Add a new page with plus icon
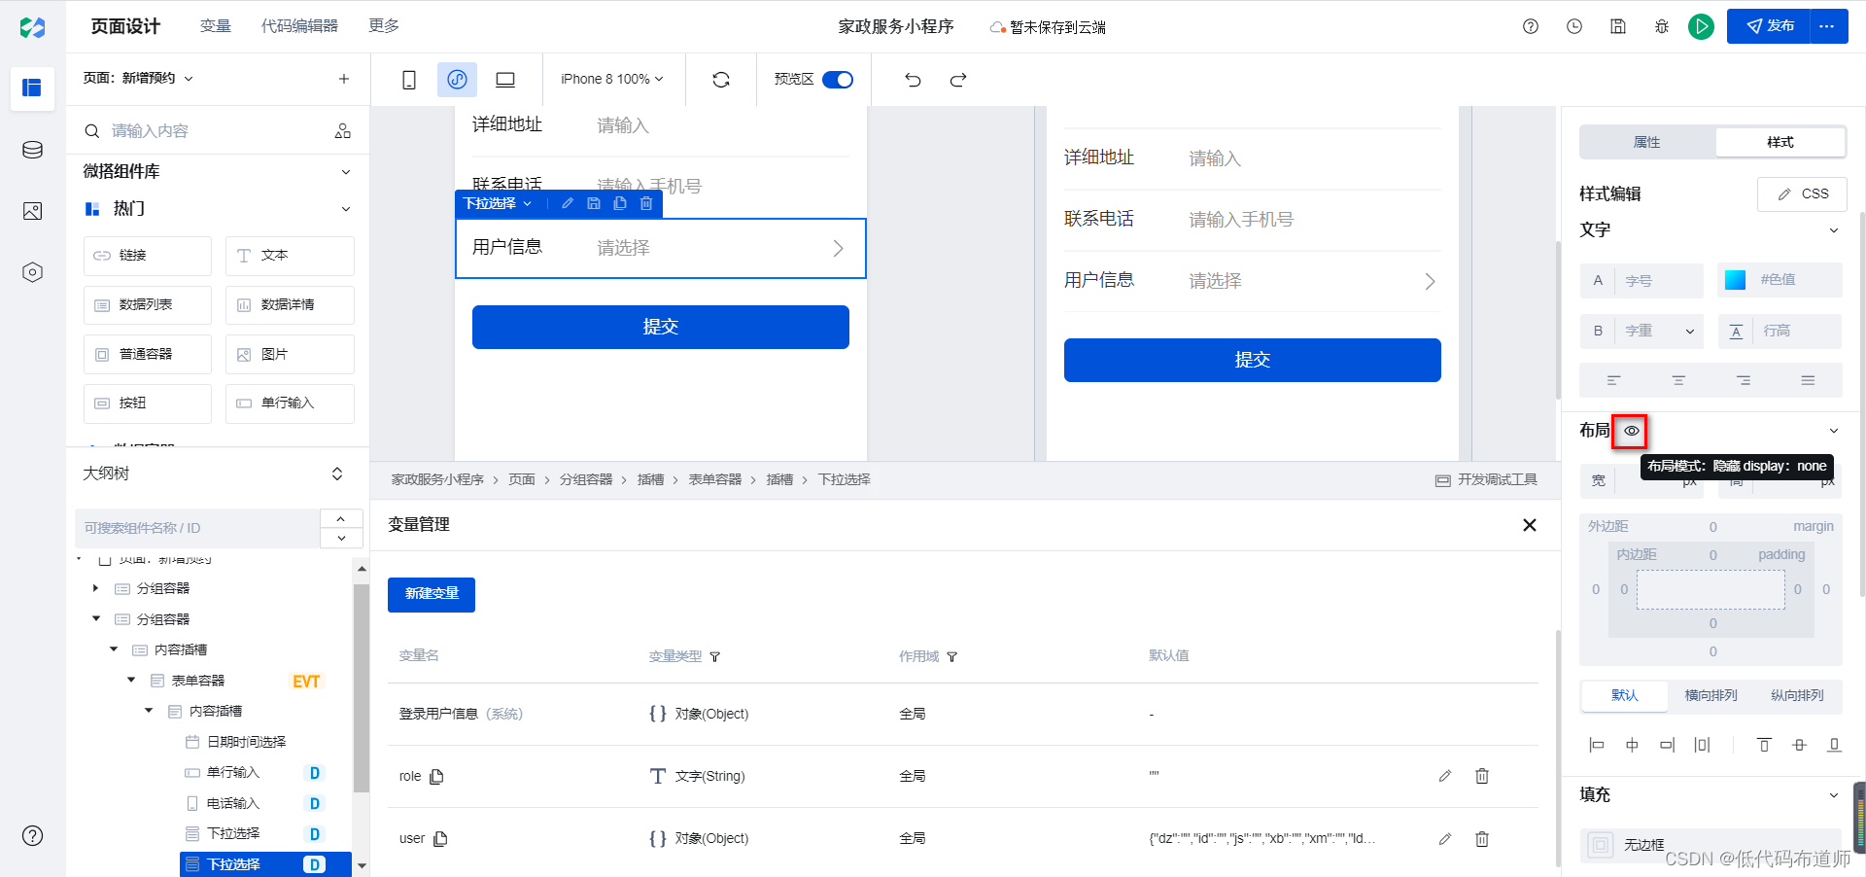Image resolution: width=1866 pixels, height=877 pixels. [343, 79]
